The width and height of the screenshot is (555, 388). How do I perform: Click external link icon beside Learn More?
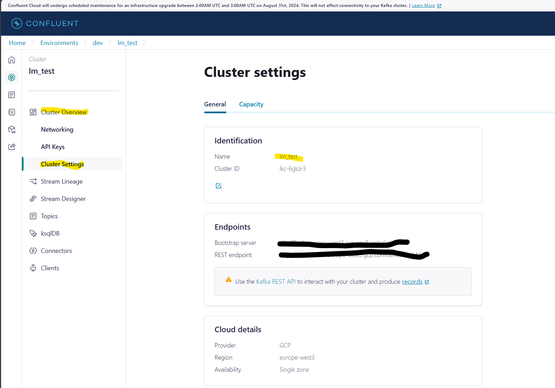[x=439, y=6]
